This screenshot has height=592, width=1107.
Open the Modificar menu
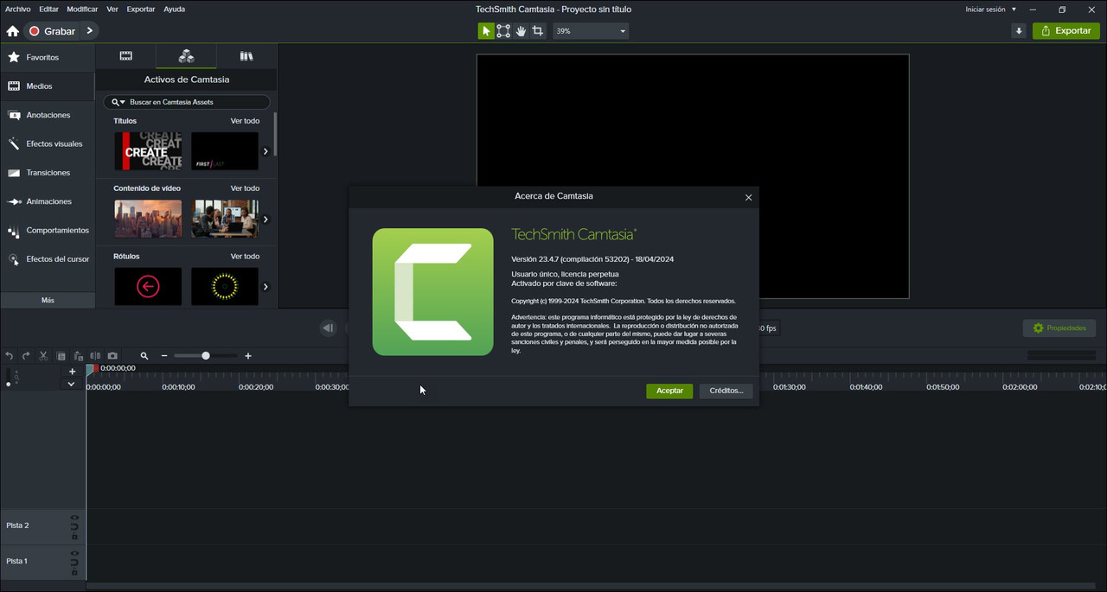82,10
